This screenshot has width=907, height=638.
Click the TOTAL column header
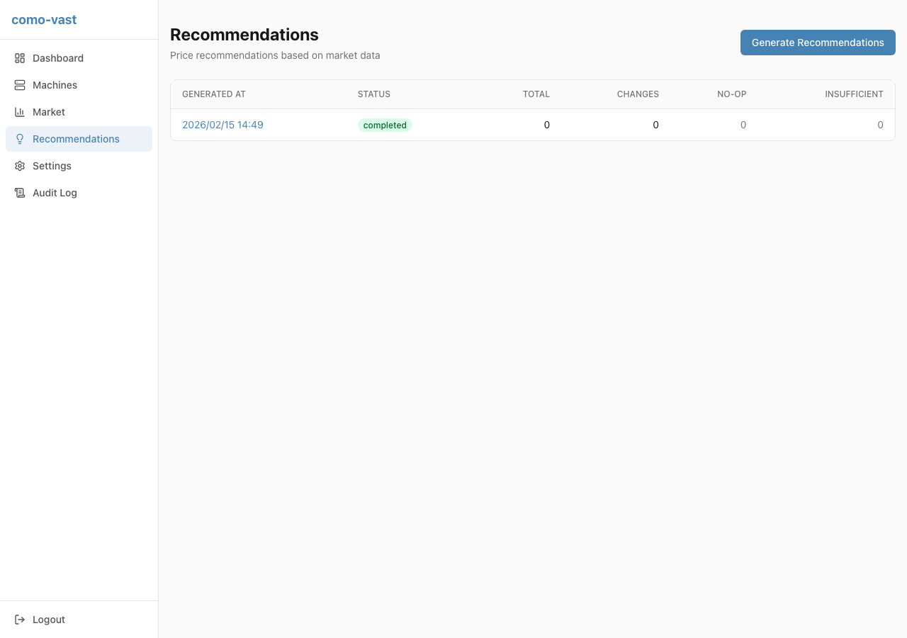pyautogui.click(x=536, y=94)
